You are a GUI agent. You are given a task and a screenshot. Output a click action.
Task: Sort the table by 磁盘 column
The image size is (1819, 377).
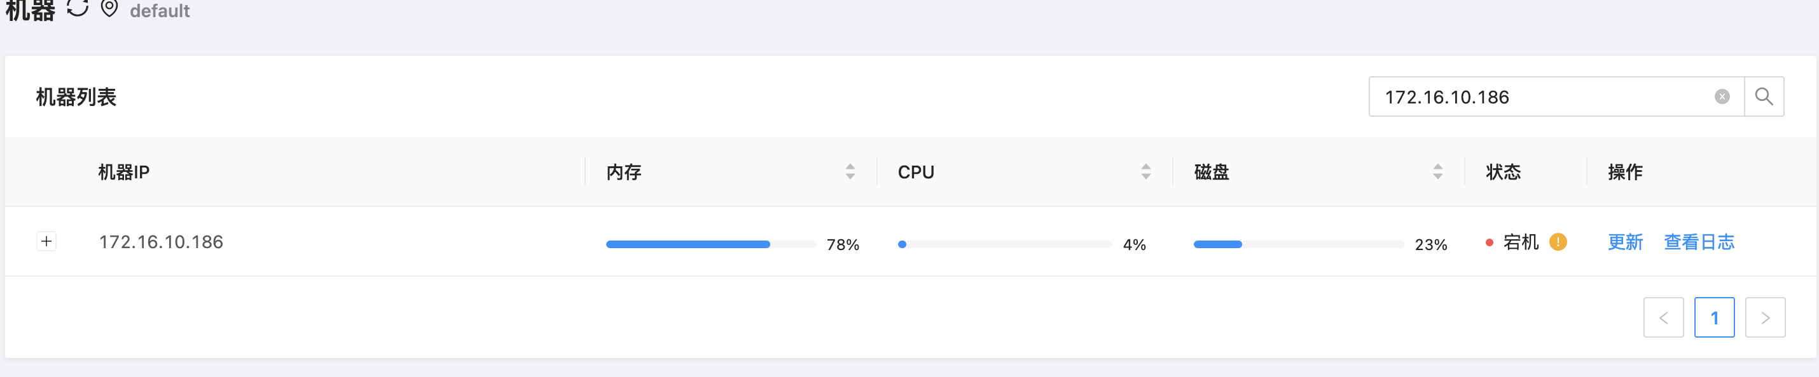(x=1437, y=171)
